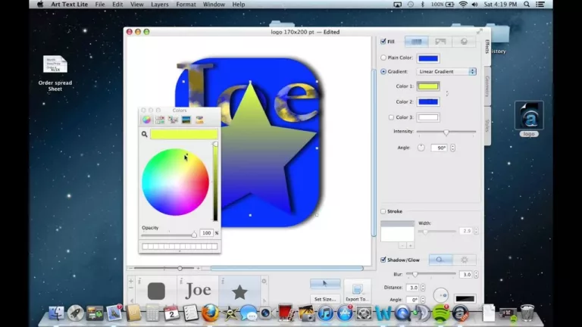
Task: Click the Color 2 blue swatch
Action: point(428,101)
